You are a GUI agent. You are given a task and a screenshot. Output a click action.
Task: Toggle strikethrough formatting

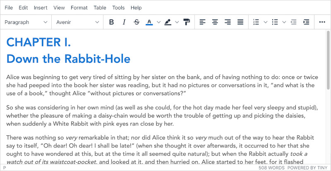point(137,22)
